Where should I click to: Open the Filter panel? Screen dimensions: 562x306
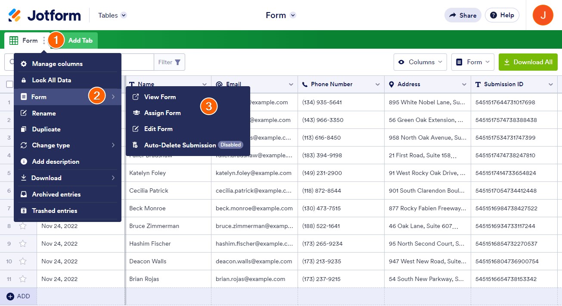(x=169, y=62)
